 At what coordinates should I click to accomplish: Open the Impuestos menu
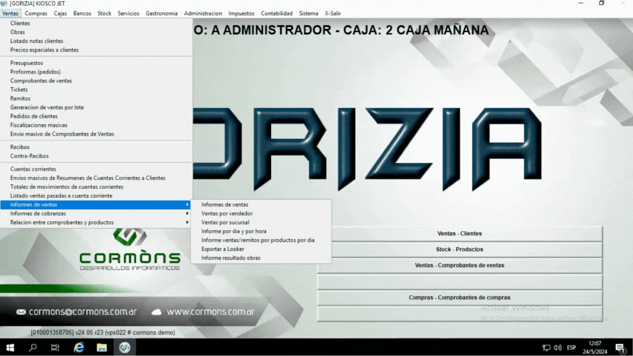[x=241, y=13]
